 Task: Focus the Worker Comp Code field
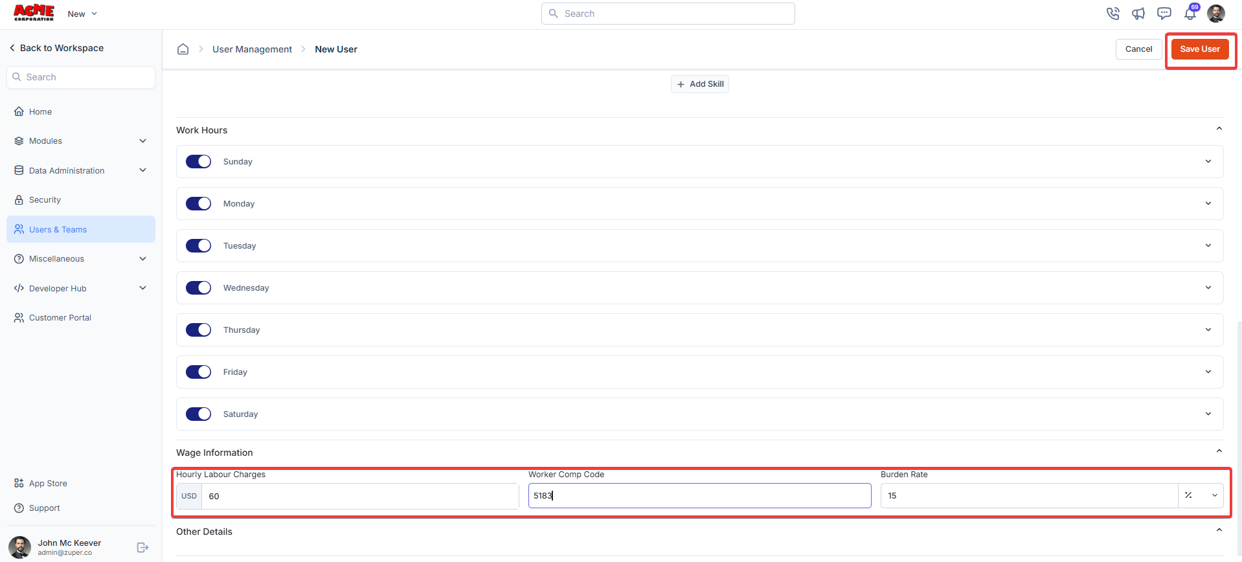click(699, 495)
